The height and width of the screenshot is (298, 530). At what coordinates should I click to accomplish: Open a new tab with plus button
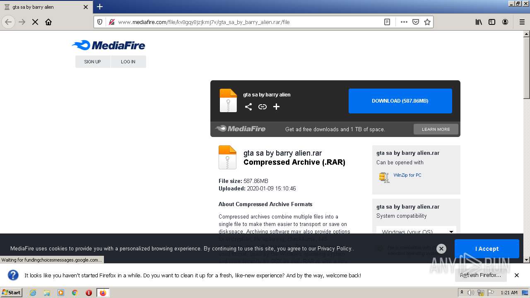click(x=100, y=7)
